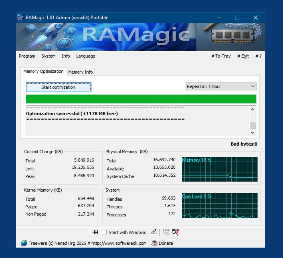
Task: Click the Cpu Load 2 % graph
Action: tap(220, 206)
